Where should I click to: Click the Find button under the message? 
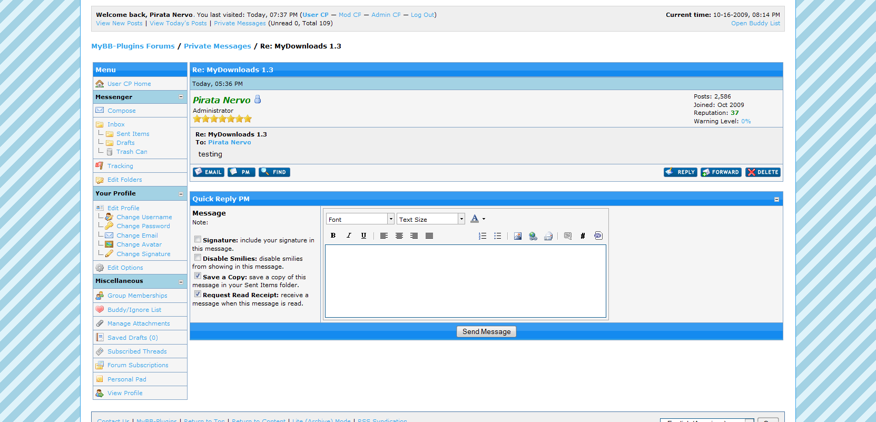pyautogui.click(x=274, y=172)
